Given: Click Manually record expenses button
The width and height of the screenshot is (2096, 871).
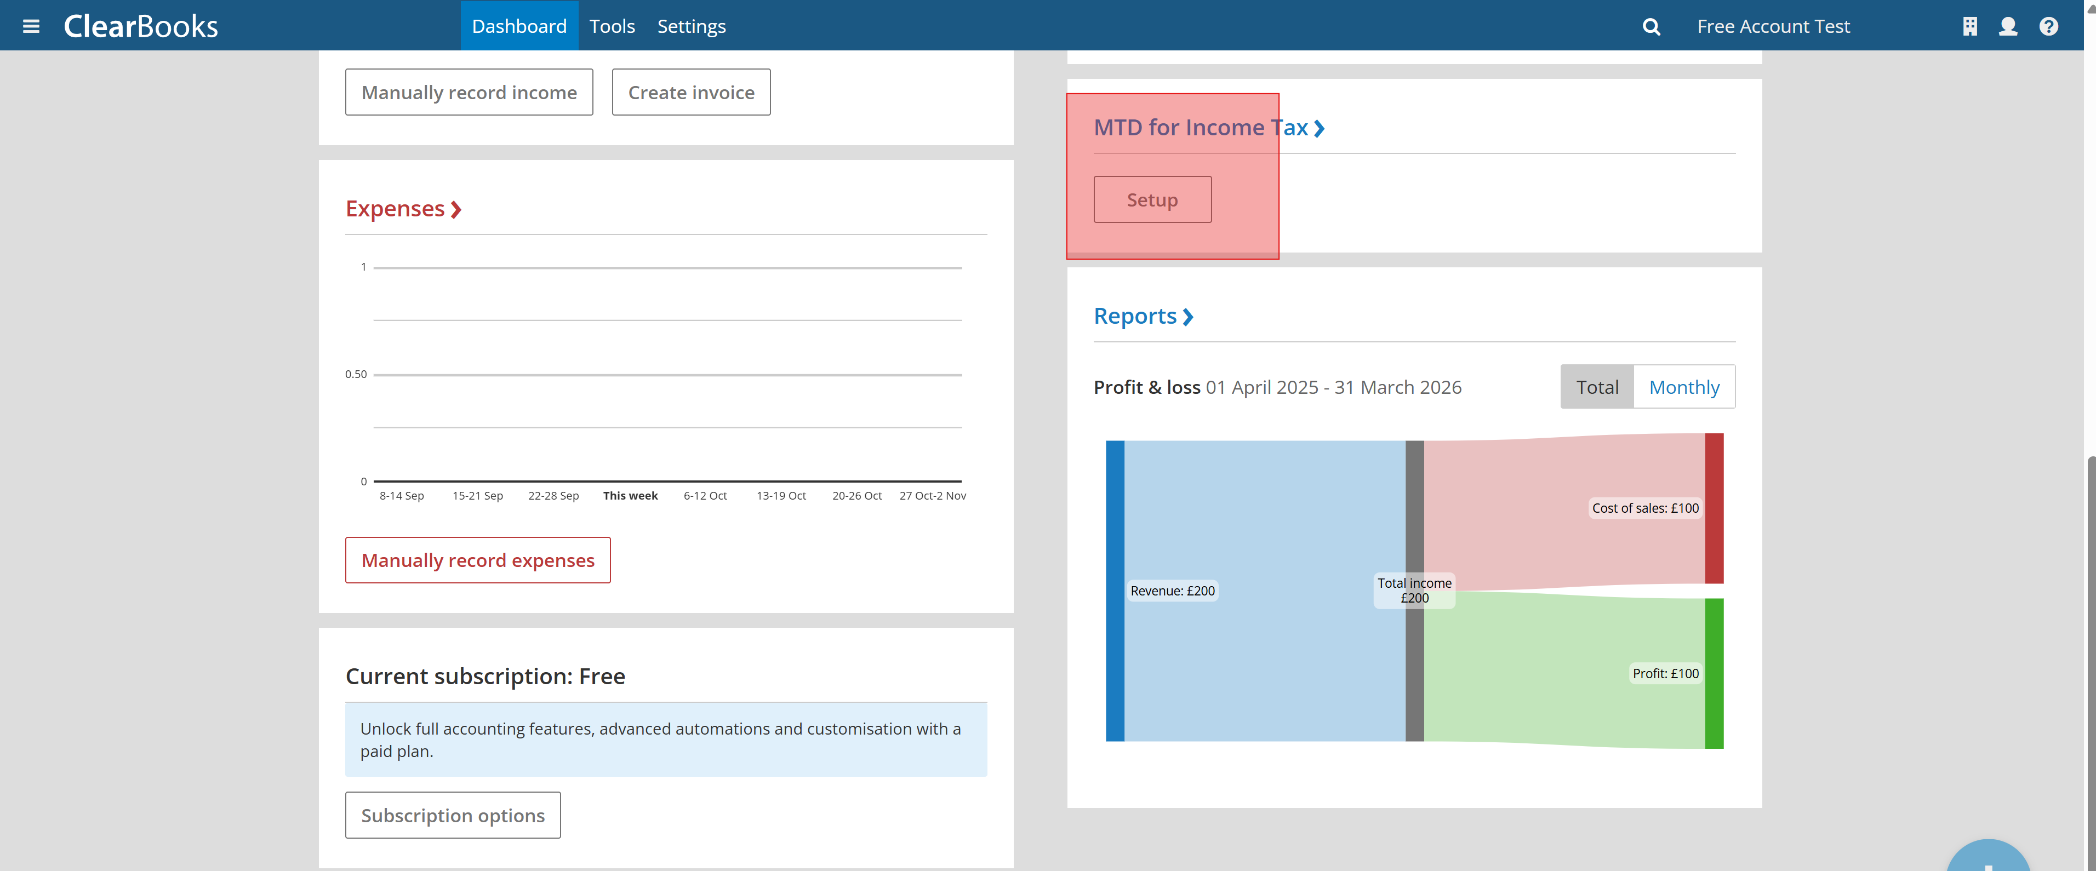Looking at the screenshot, I should 478,560.
